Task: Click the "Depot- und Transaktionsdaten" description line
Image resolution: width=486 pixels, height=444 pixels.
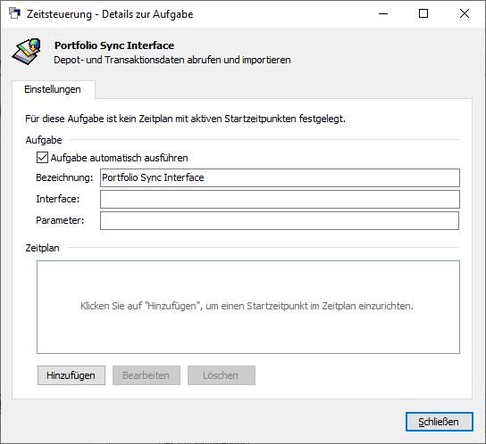Action: (172, 60)
